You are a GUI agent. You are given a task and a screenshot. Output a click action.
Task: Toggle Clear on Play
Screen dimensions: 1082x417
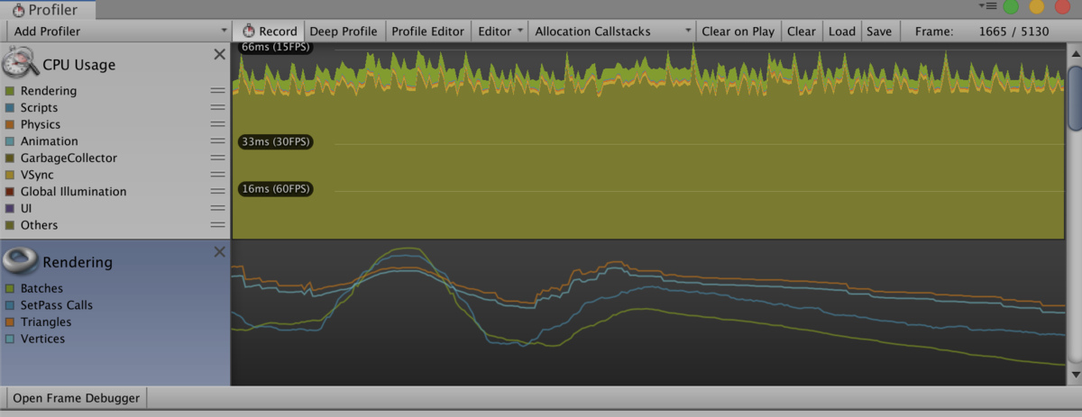738,31
